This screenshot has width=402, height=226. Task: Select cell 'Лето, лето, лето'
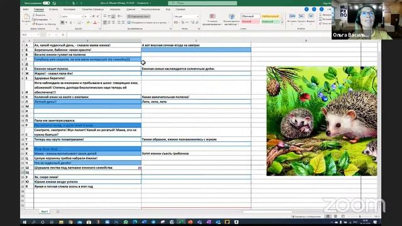[x=196, y=102]
